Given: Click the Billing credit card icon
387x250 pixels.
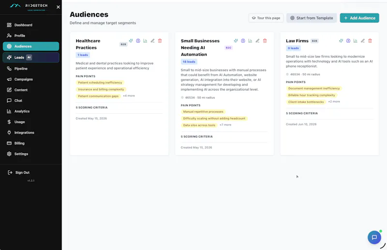Looking at the screenshot, I should click(9, 143).
